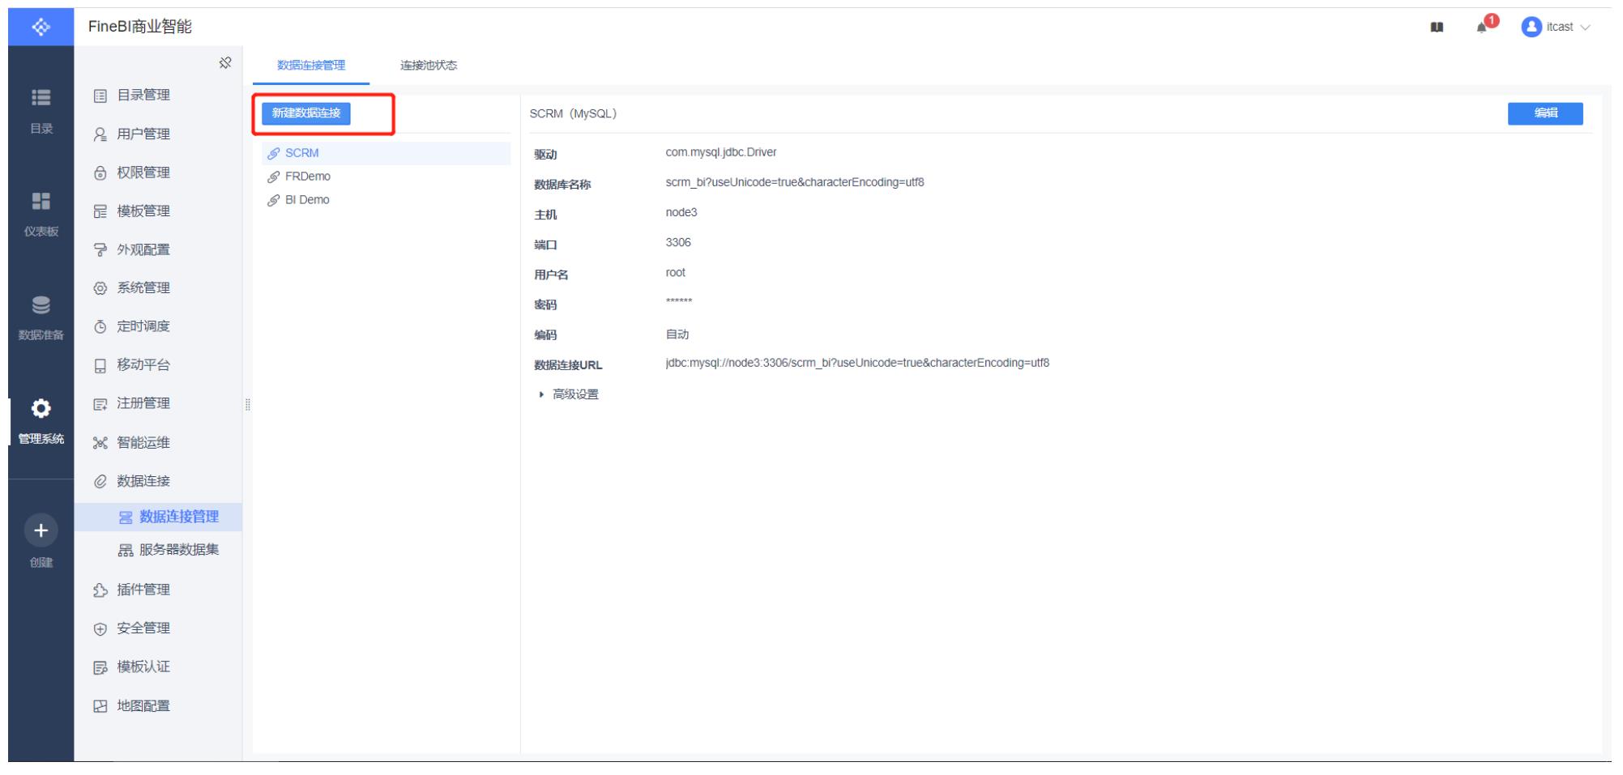Open the 目录 sidebar icon
The height and width of the screenshot is (775, 1623).
tap(41, 98)
